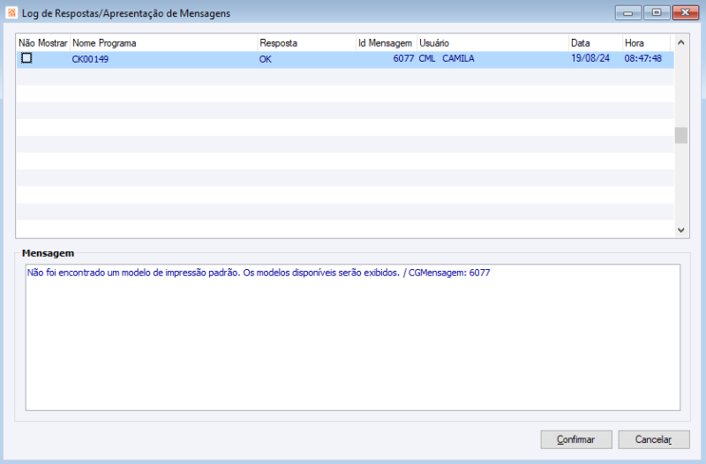
Task: Minimize the Log de Respostas window
Action: point(628,12)
